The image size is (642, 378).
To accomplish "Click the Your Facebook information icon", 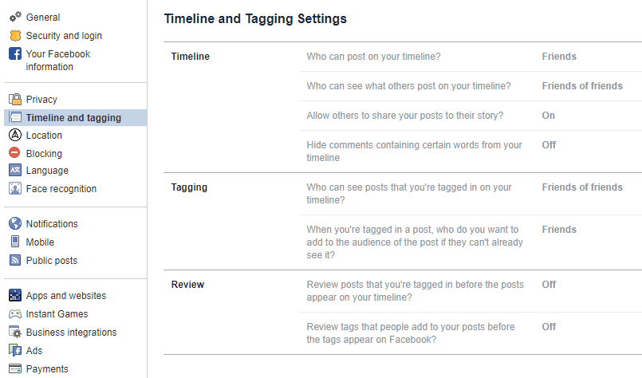I will tap(14, 54).
